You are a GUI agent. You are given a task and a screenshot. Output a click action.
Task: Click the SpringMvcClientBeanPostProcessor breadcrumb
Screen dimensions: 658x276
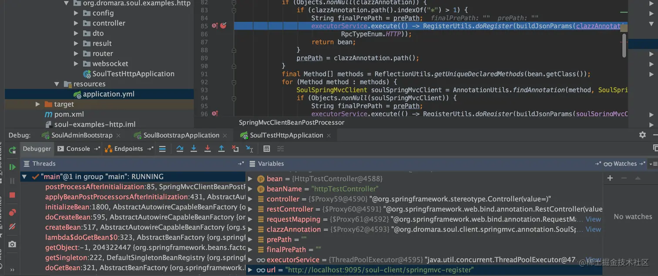coord(292,123)
